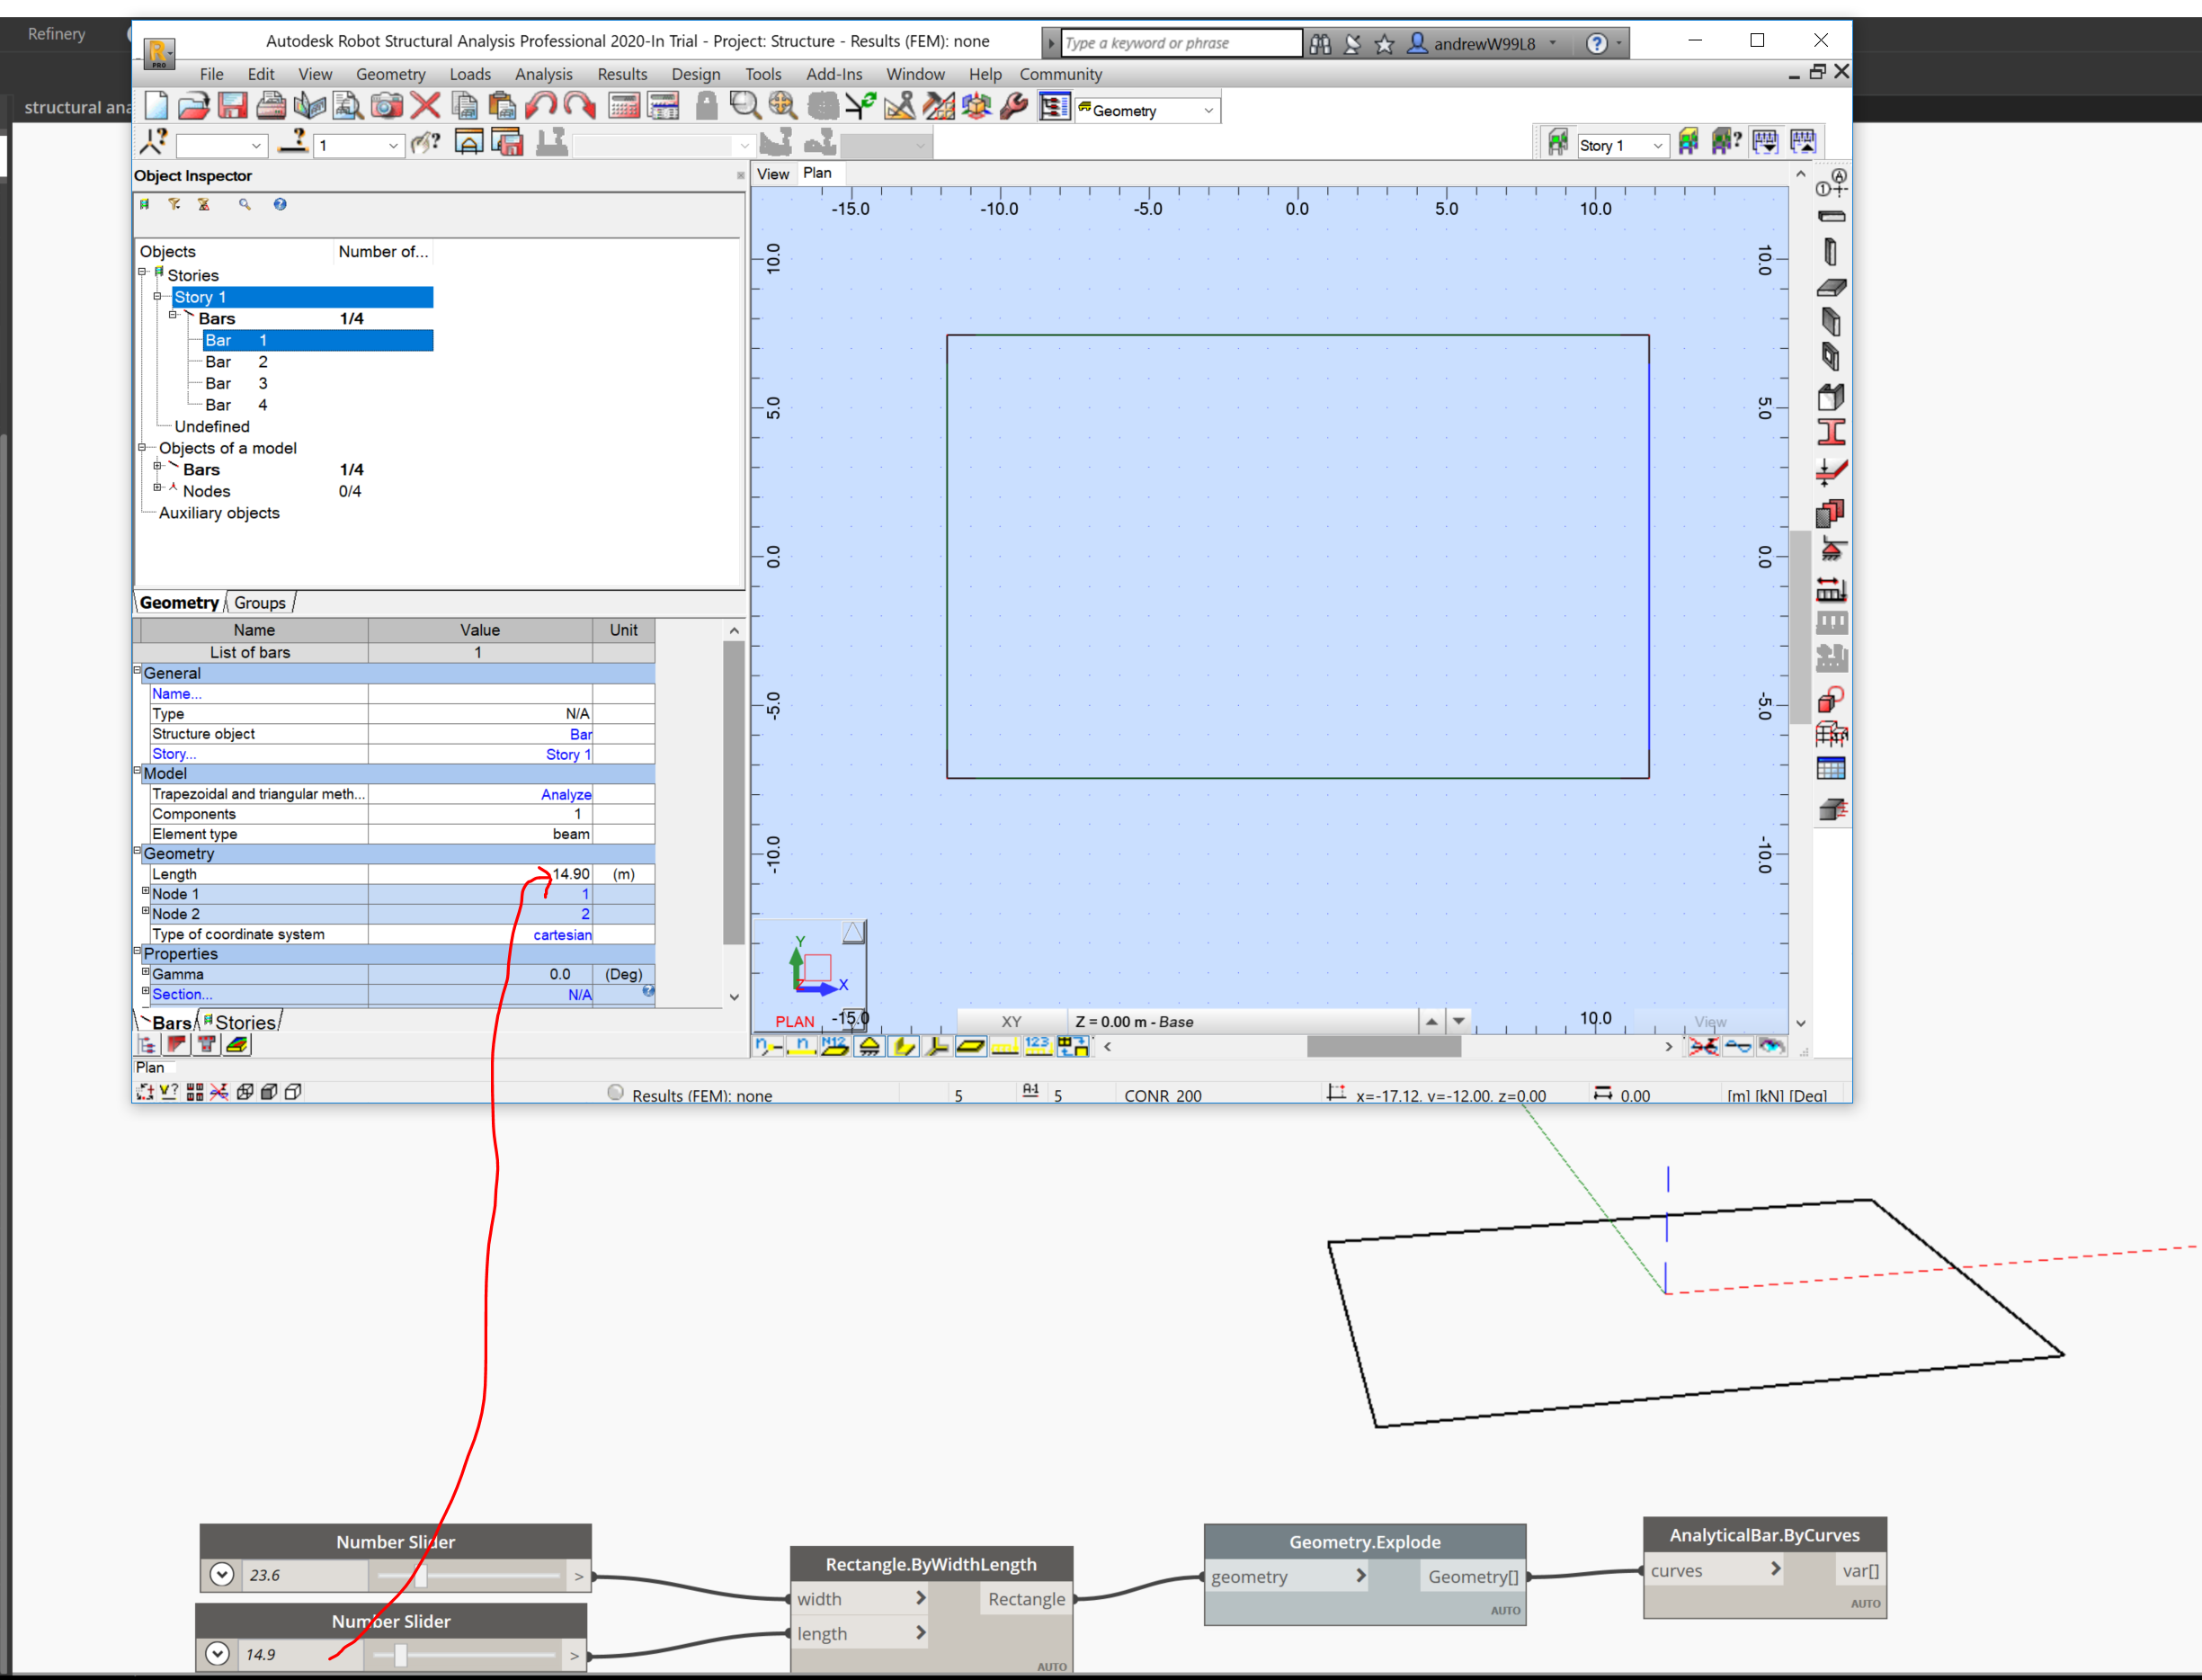Click the Screen capture camera icon

(x=386, y=106)
